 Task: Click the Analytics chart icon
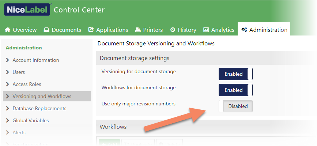(x=206, y=30)
